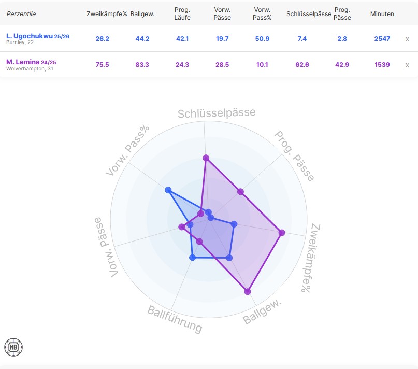Viewport: 418px width, 369px height.
Task: Select purple Prog. Pässe radar point
Action: point(240,192)
